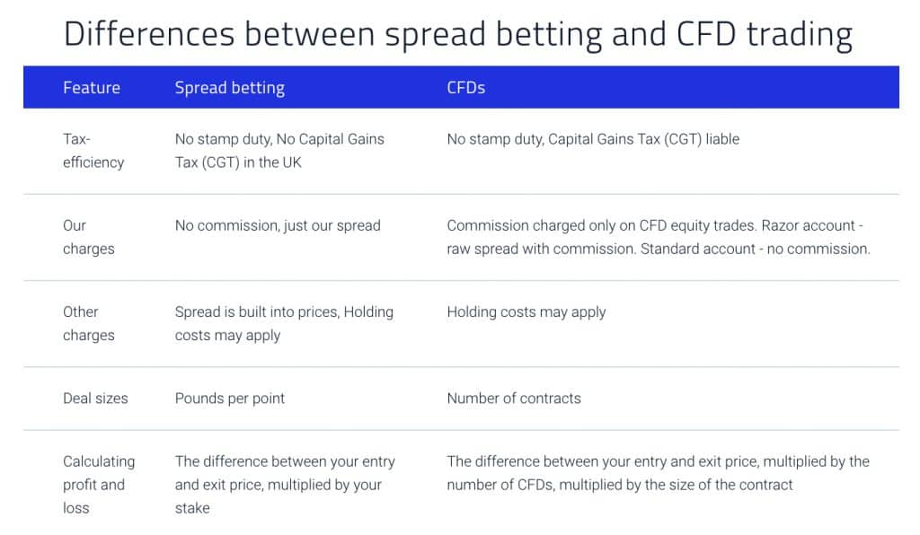This screenshot has width=920, height=535.
Task: Select the Calculating profit and loss label
Action: (x=98, y=485)
